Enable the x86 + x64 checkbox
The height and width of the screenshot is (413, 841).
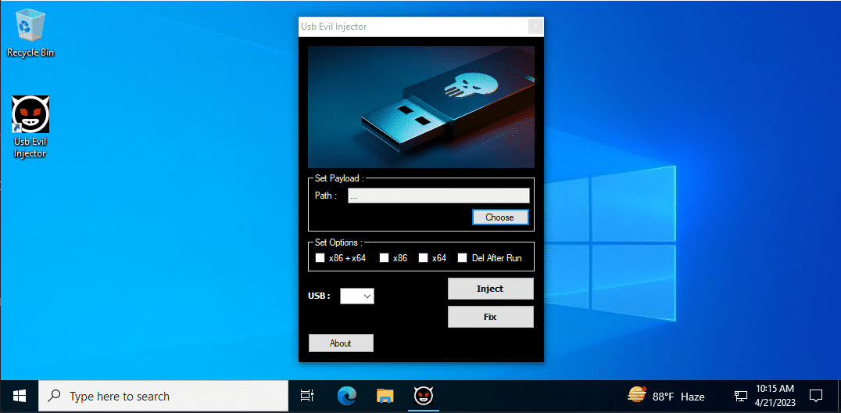[320, 258]
